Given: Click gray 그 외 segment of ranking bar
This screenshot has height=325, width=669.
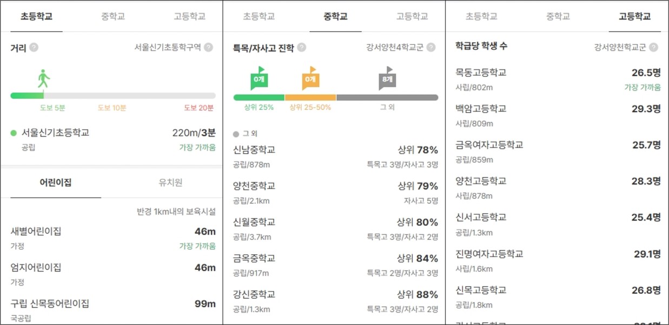Looking at the screenshot, I should coord(387,97).
